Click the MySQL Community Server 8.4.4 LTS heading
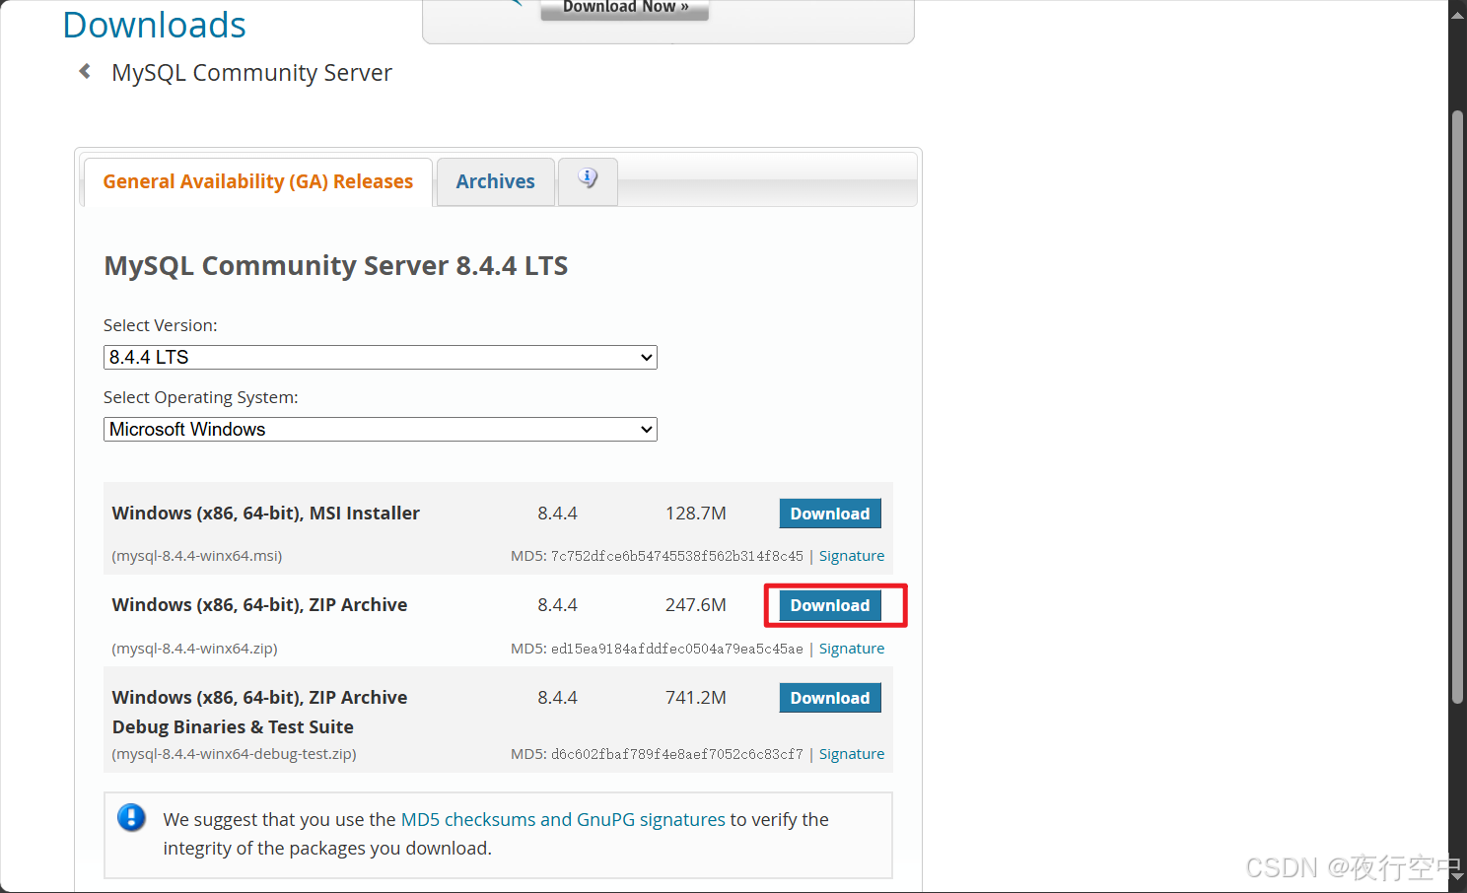The image size is (1467, 893). pos(336,266)
